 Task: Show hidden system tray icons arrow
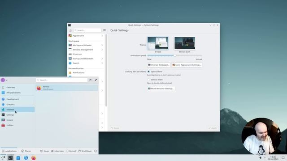(265, 158)
